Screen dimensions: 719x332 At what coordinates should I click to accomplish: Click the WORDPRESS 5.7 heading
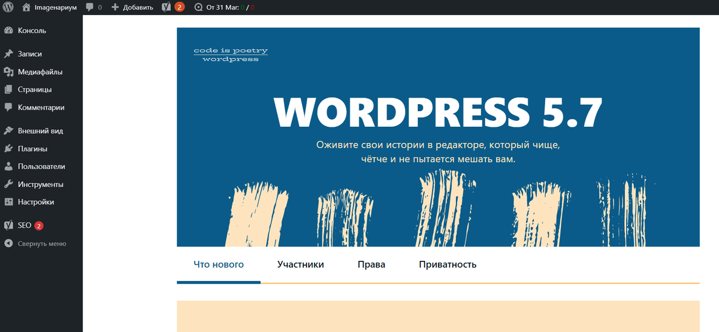tap(438, 111)
